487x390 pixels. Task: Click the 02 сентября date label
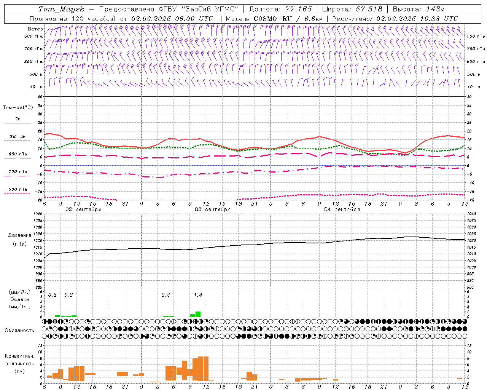point(83,209)
